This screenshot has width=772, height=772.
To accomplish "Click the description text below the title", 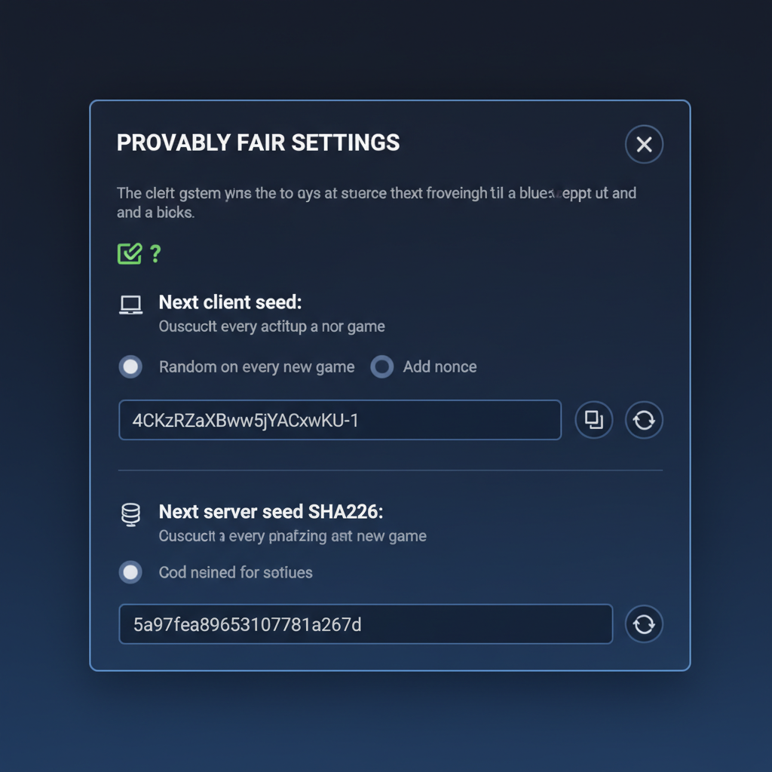I will pyautogui.click(x=376, y=202).
